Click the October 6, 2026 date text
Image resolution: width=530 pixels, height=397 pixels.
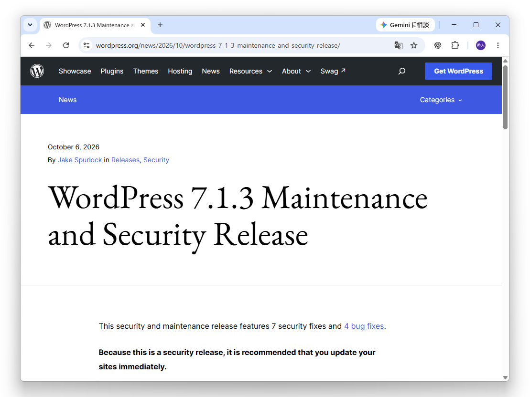[73, 147]
